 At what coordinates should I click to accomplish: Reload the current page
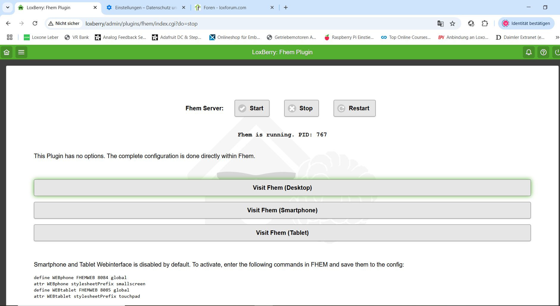[x=35, y=23]
